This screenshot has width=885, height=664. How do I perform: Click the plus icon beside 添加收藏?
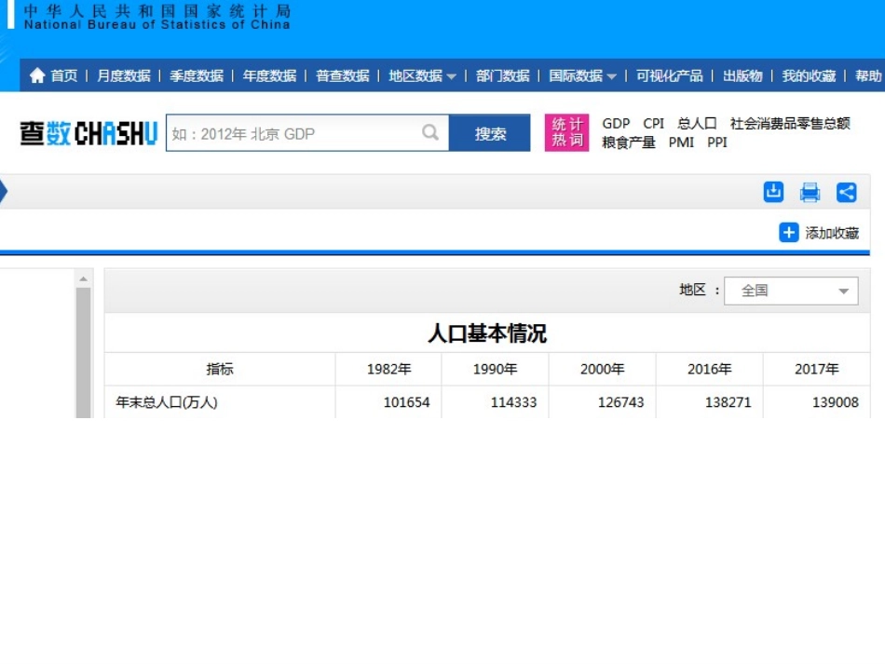pyautogui.click(x=788, y=233)
